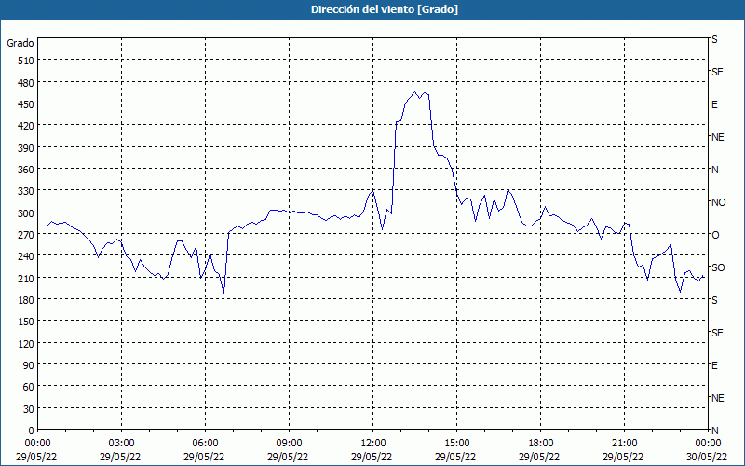Click the 'E' compass label beside 450 gridline
Image resolution: width=745 pixels, height=466 pixels.
pos(714,104)
